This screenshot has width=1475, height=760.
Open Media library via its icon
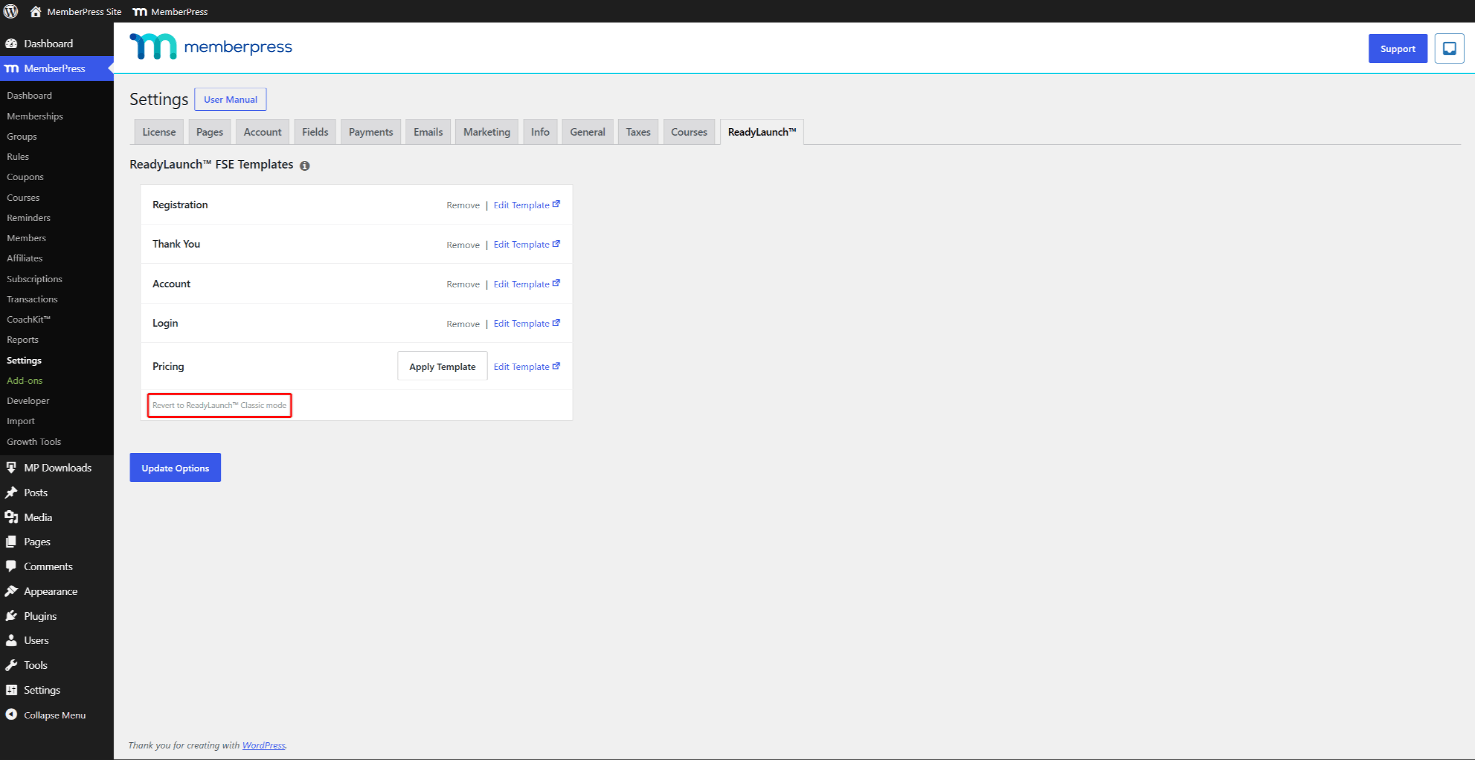click(12, 517)
